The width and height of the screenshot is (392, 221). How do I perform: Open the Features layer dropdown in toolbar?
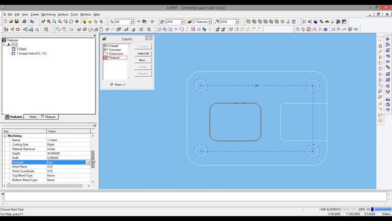pos(209,22)
